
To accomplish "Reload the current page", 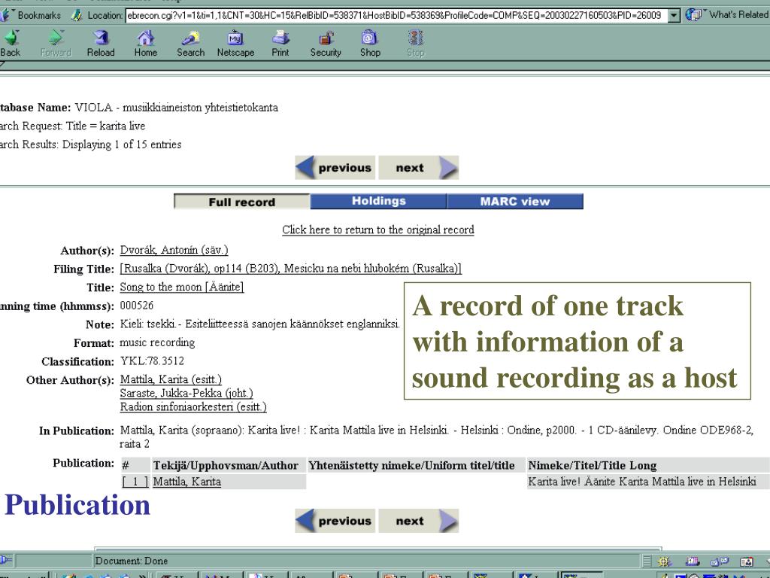I will [x=101, y=44].
